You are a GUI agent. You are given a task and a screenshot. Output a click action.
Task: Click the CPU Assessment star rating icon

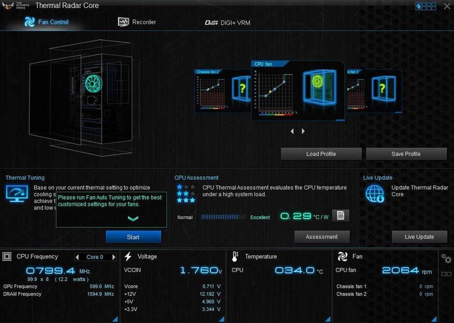(x=186, y=193)
